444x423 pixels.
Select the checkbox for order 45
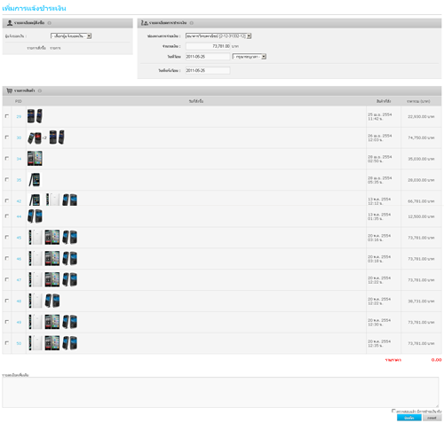coord(7,237)
